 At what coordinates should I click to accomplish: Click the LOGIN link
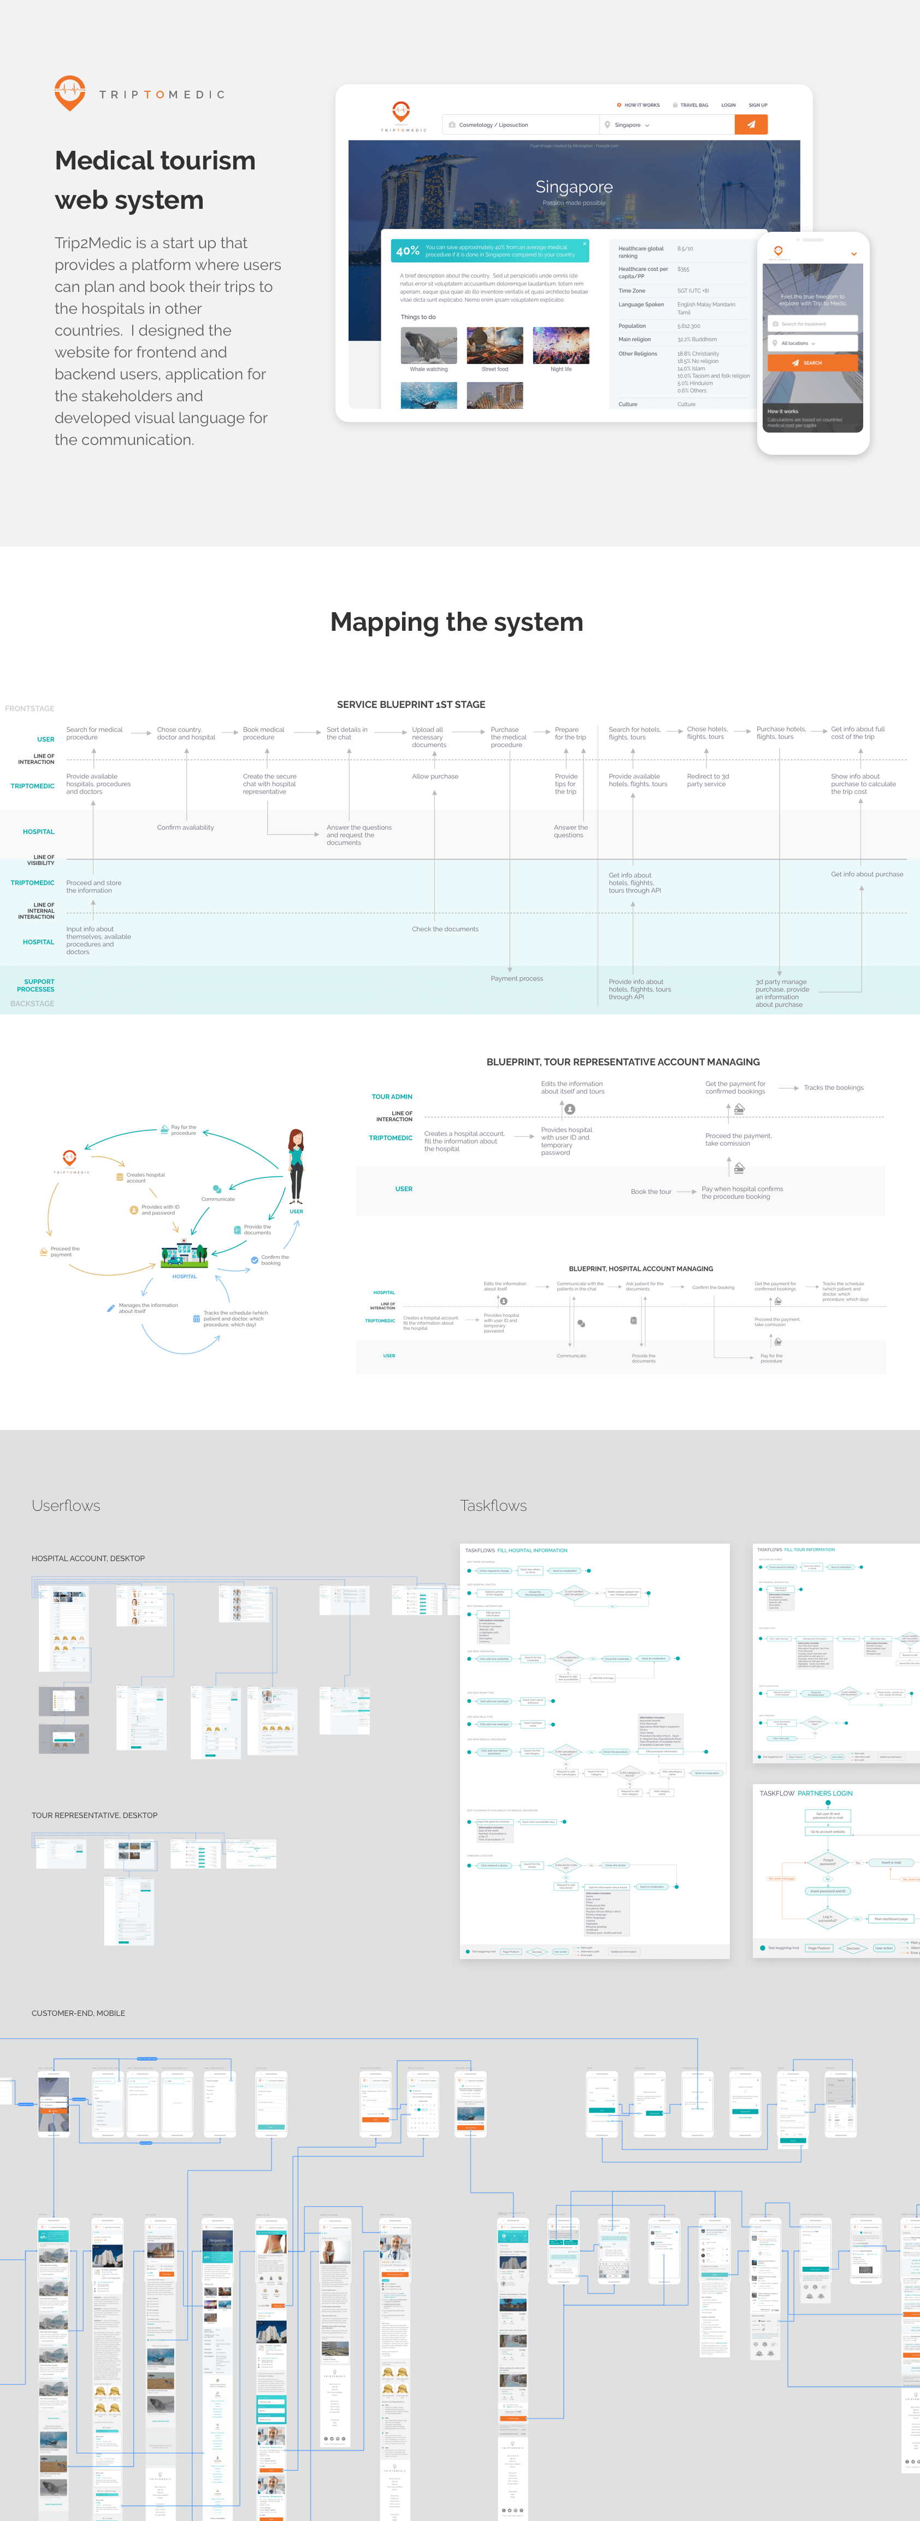pyautogui.click(x=728, y=105)
